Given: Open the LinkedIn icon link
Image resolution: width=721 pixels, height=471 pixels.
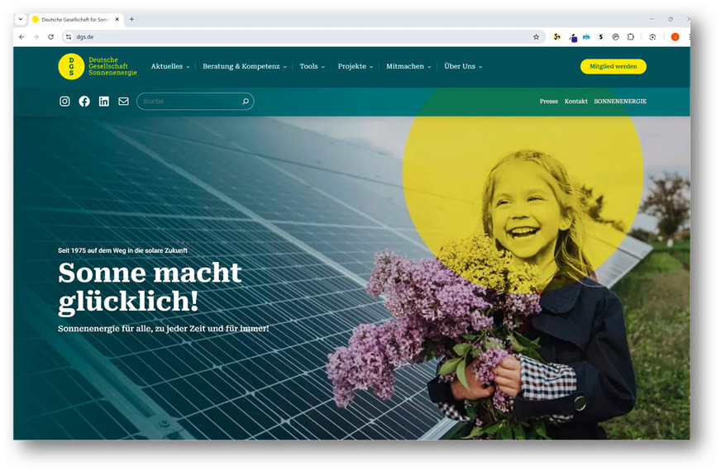Looking at the screenshot, I should tap(104, 101).
